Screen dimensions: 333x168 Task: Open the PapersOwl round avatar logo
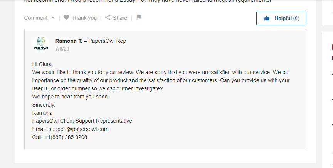41,44
